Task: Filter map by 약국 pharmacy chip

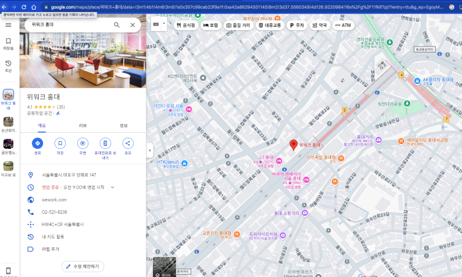Action: click(x=320, y=25)
